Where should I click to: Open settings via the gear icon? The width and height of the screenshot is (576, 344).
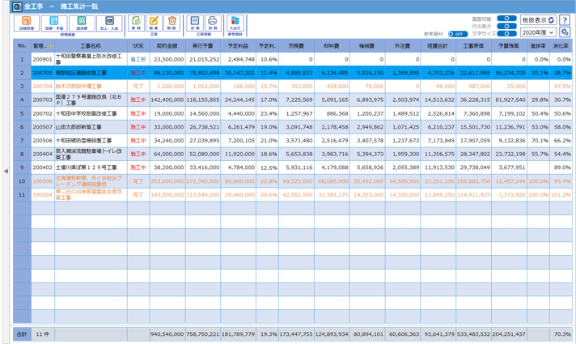pos(565,32)
